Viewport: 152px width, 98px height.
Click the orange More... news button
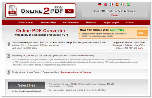pyautogui.click(x=142, y=33)
